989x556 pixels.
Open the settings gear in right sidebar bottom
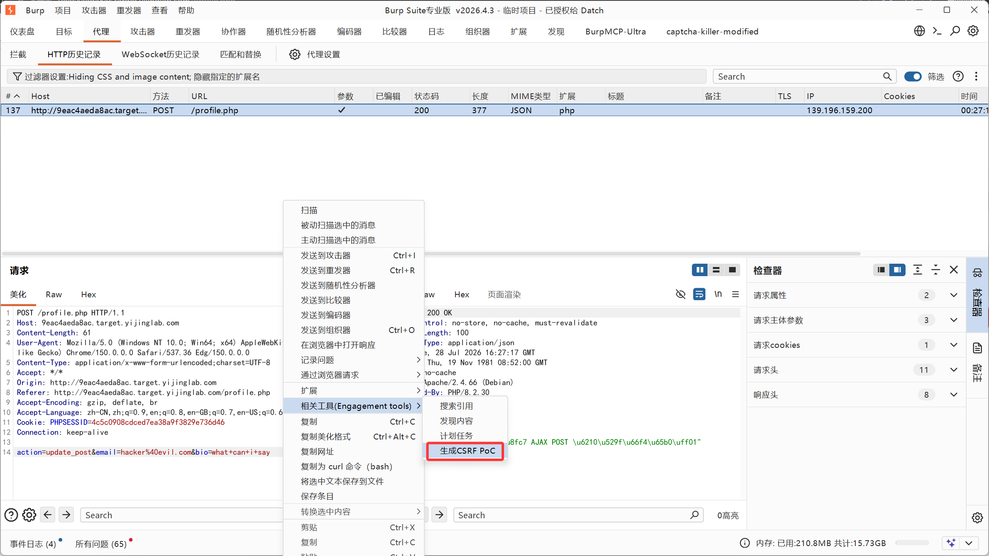pos(977,517)
